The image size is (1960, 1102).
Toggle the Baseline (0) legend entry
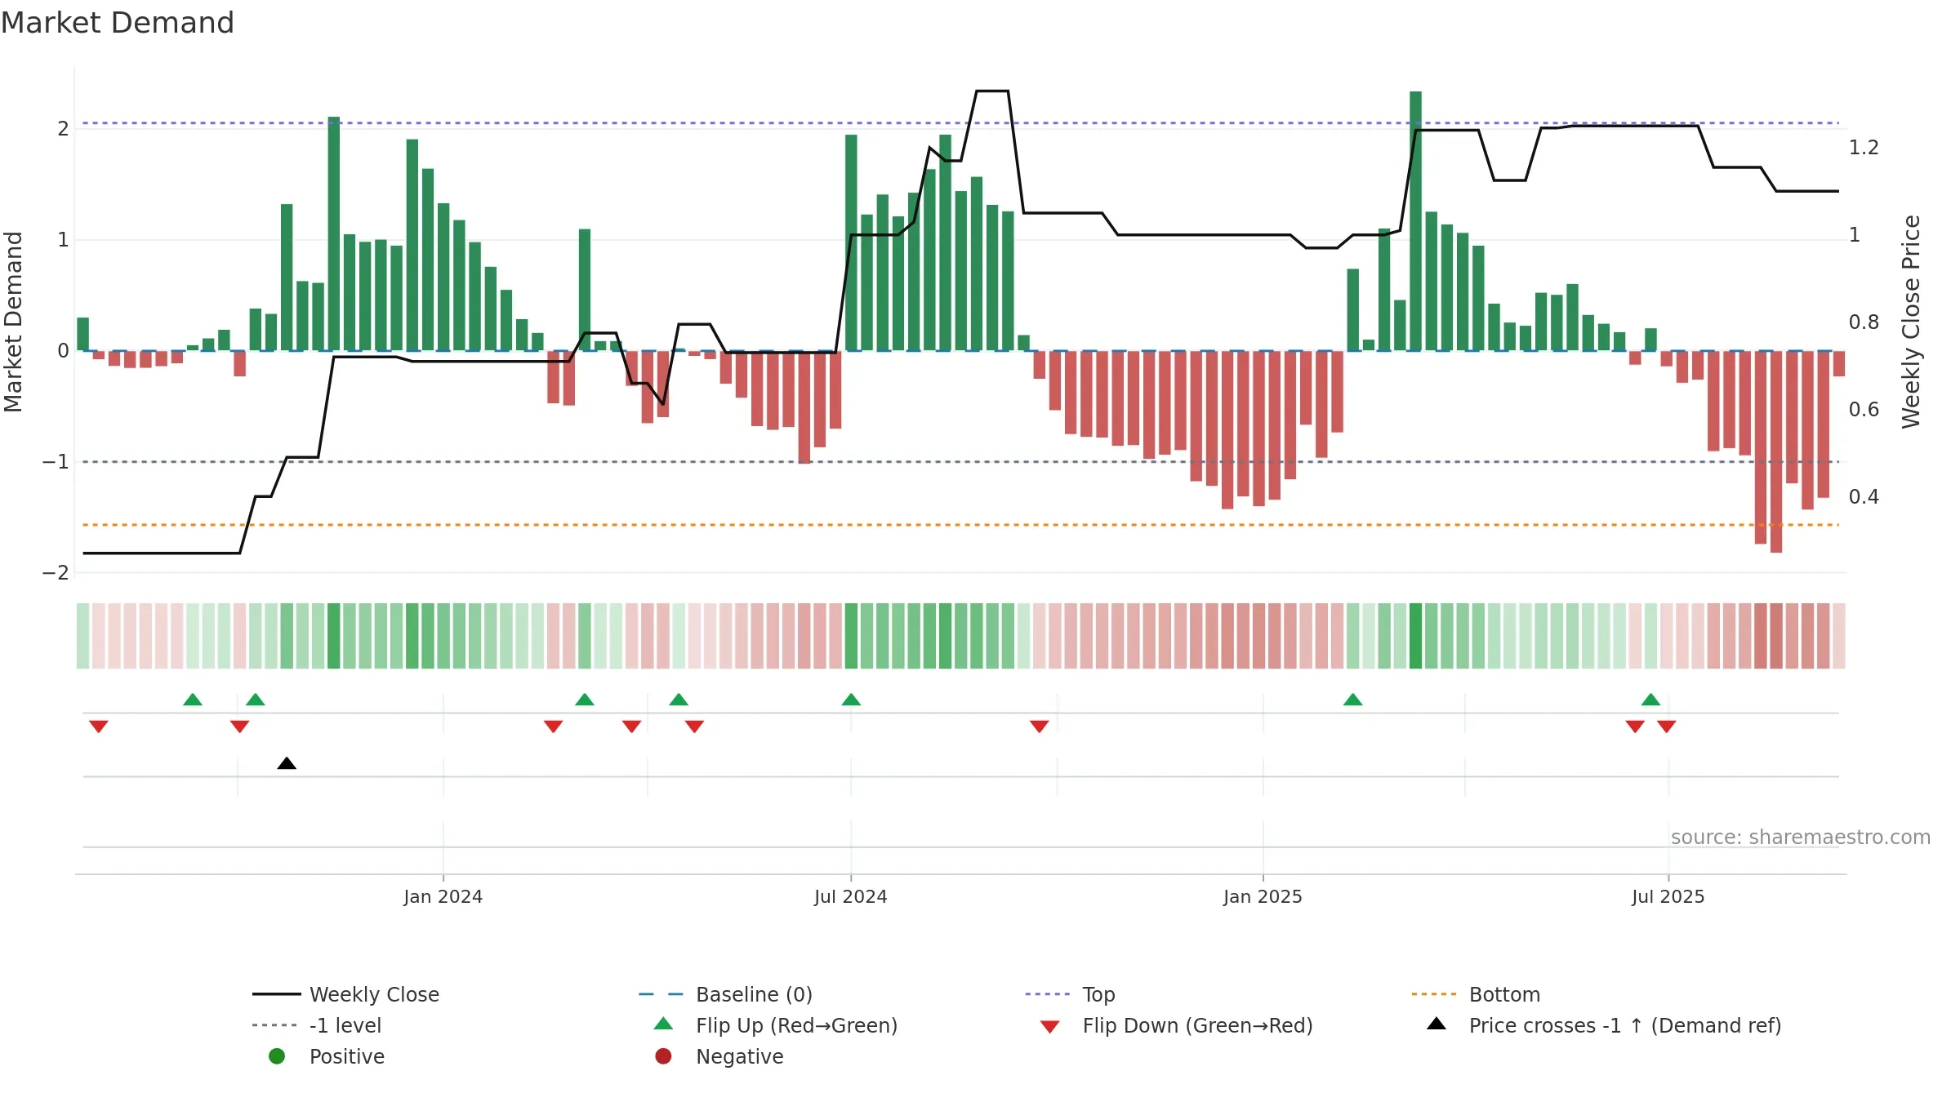(x=725, y=994)
